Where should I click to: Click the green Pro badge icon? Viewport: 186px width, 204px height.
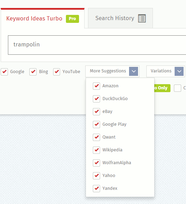coord(72,19)
